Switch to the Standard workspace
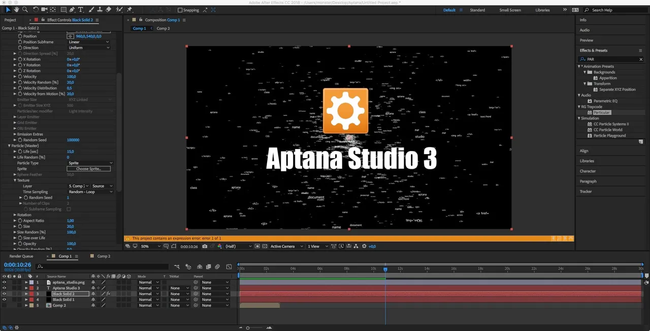The width and height of the screenshot is (650, 331). pyautogui.click(x=477, y=10)
